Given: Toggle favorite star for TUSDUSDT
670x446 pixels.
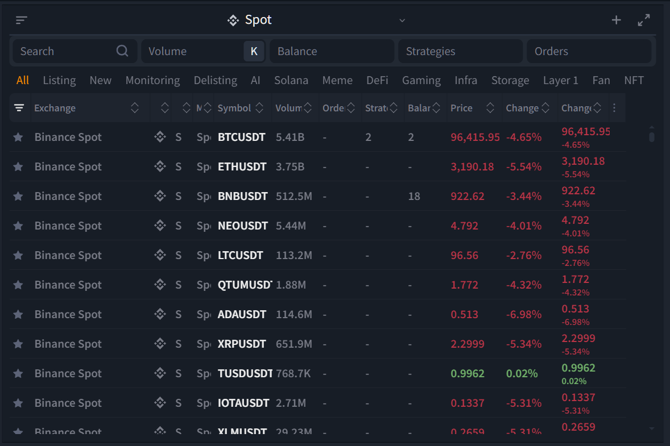Looking at the screenshot, I should click(x=18, y=373).
